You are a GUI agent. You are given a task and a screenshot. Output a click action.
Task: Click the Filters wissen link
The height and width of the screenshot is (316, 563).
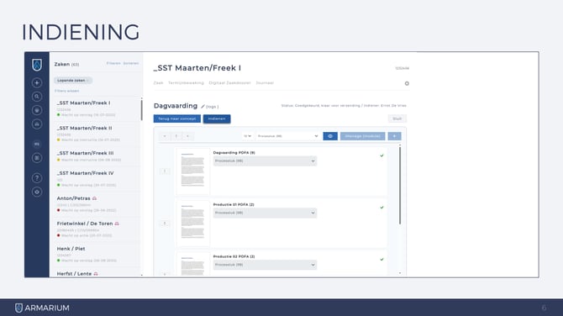(66, 91)
